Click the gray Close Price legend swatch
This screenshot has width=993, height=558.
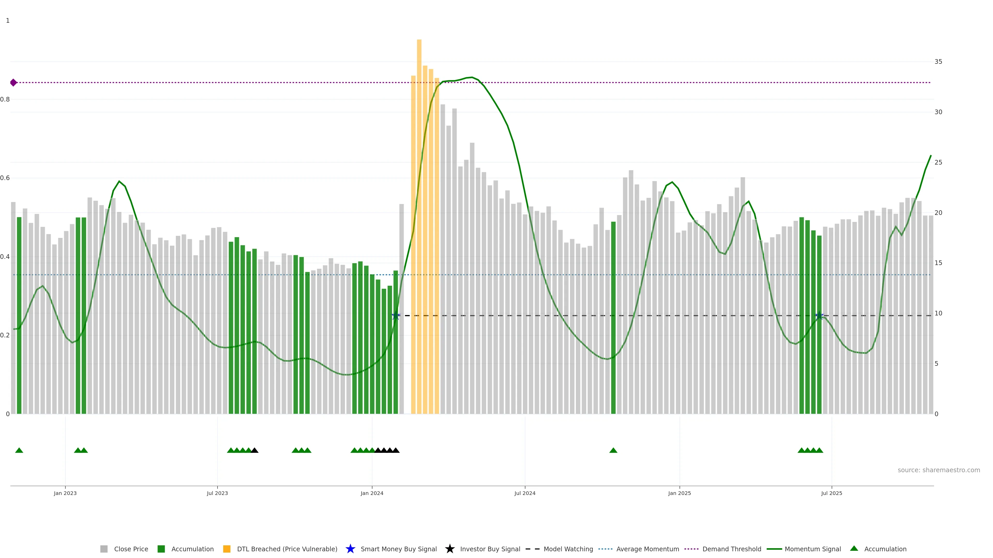[x=104, y=549]
